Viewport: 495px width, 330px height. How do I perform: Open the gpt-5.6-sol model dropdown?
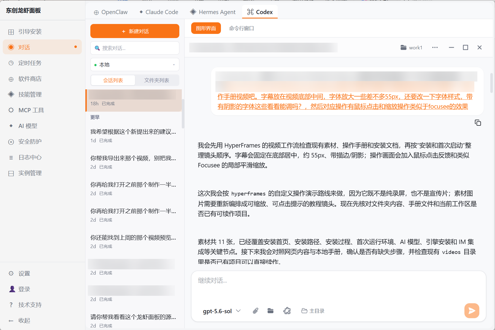(222, 311)
